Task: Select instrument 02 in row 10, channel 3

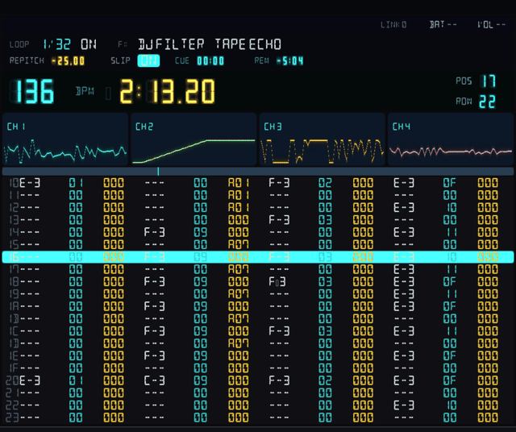Action: click(325, 183)
